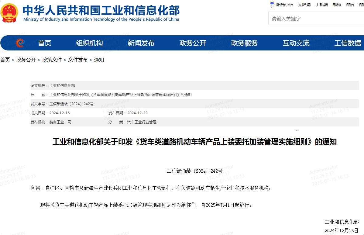Click the 微信 link at top

click(350, 5)
